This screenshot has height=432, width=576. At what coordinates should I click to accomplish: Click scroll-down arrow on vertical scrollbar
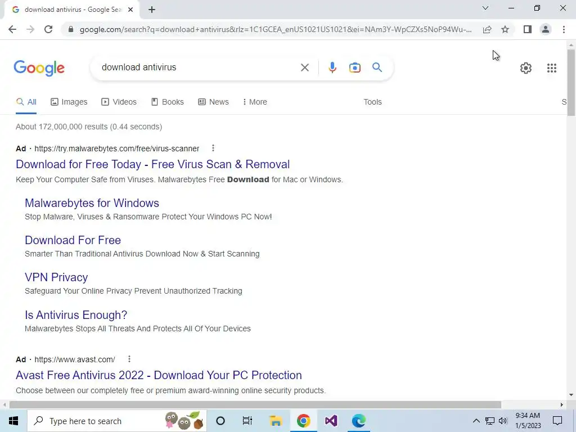pyautogui.click(x=571, y=395)
